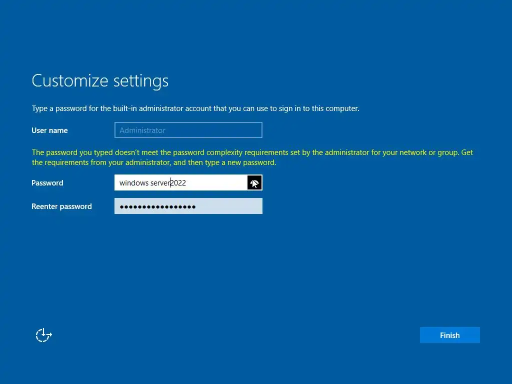
Task: Click the 'Password' label
Action: pyautogui.click(x=47, y=183)
